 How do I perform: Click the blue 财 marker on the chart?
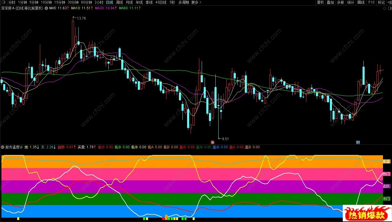tap(358, 142)
